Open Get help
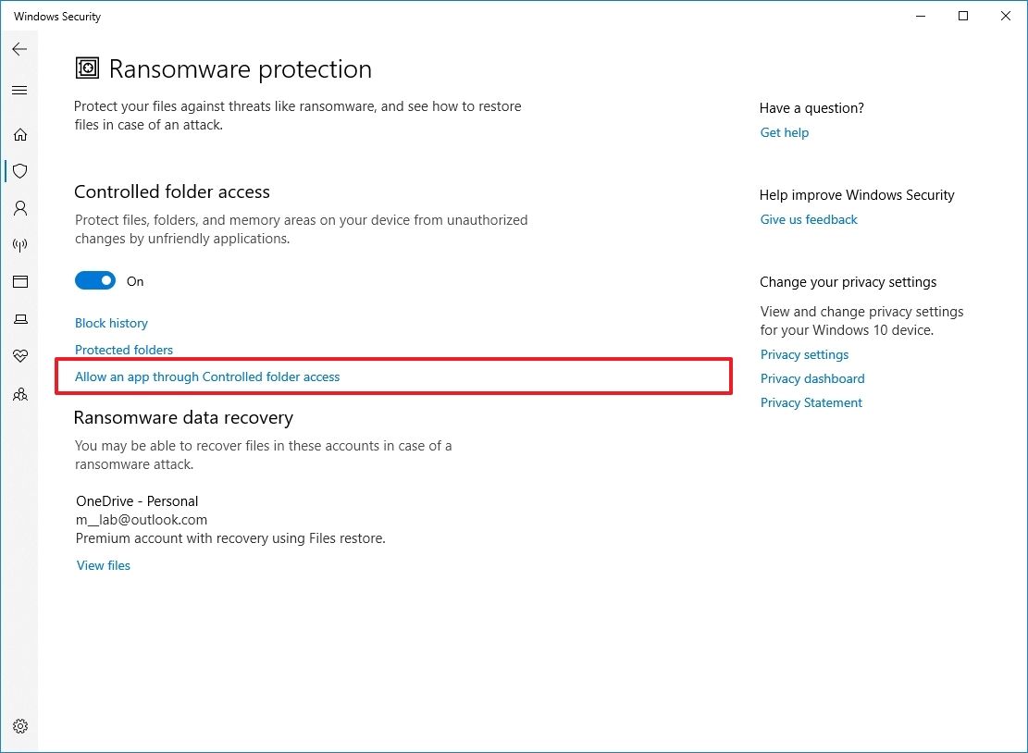Image resolution: width=1028 pixels, height=753 pixels. 784,132
